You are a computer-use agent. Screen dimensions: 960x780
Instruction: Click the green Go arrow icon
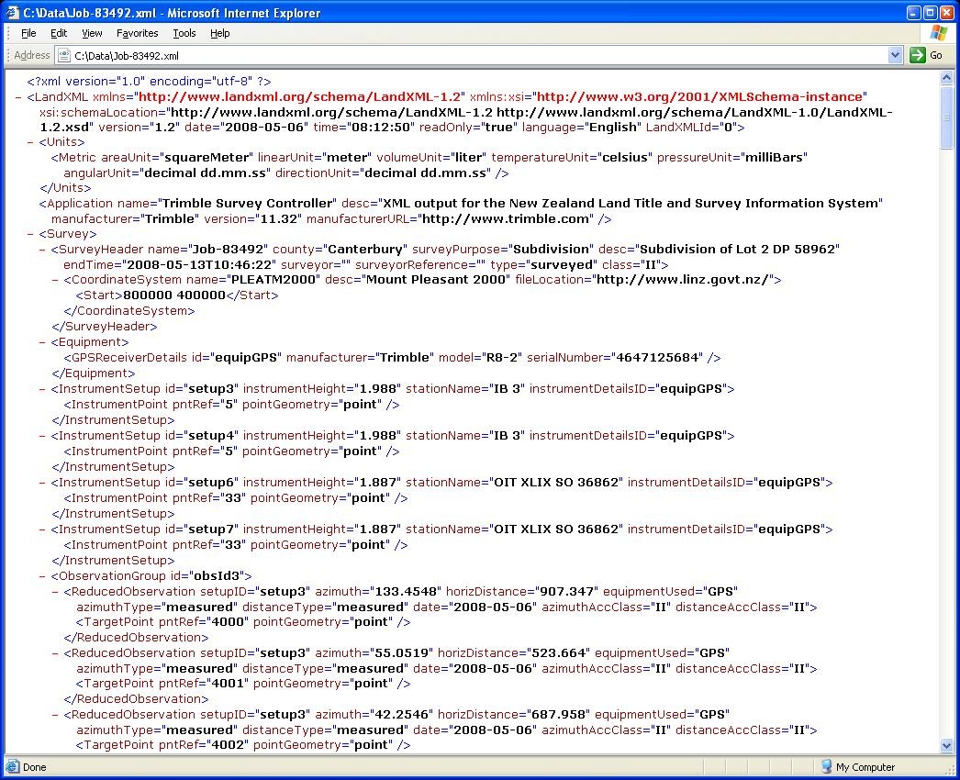pyautogui.click(x=917, y=54)
